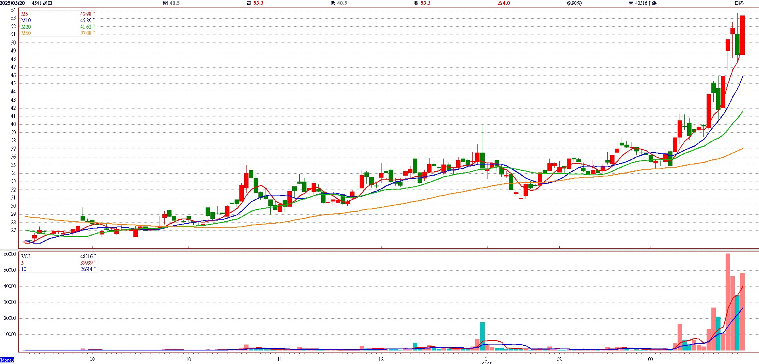Click the M60 moving average legend label

click(26, 33)
